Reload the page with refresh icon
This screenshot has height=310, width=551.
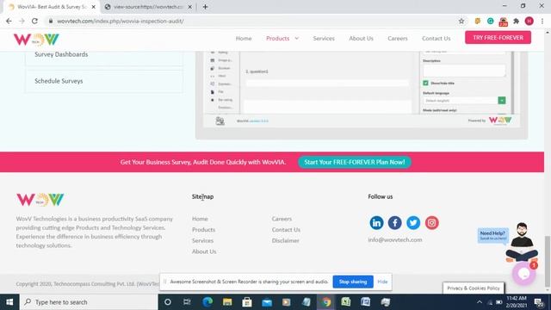(x=34, y=21)
